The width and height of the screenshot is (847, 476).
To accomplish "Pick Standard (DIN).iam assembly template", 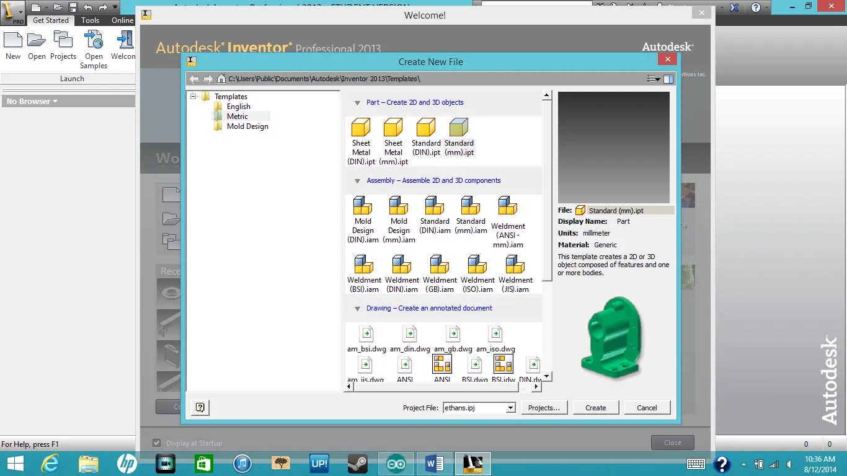I will click(435, 215).
